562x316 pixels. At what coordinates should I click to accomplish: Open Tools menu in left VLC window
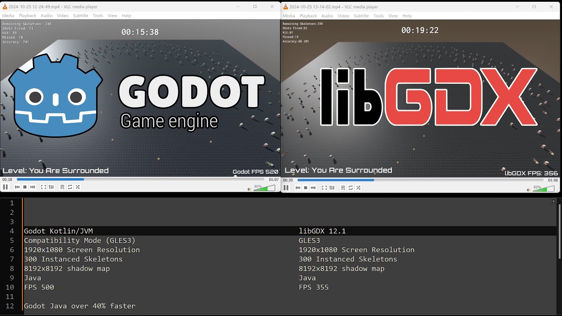click(98, 15)
